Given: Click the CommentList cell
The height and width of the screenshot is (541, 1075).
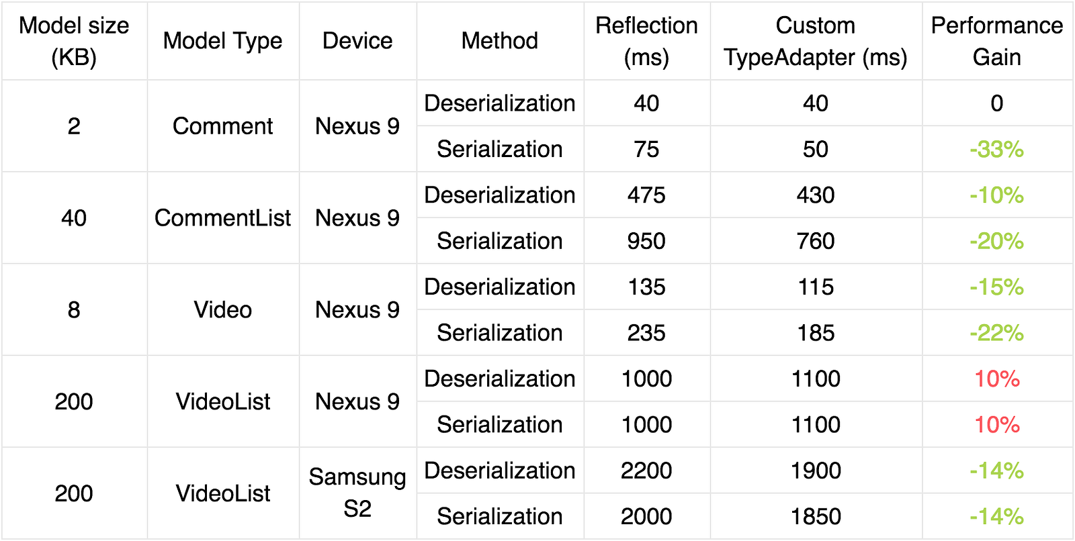Looking at the screenshot, I should click(x=223, y=218).
